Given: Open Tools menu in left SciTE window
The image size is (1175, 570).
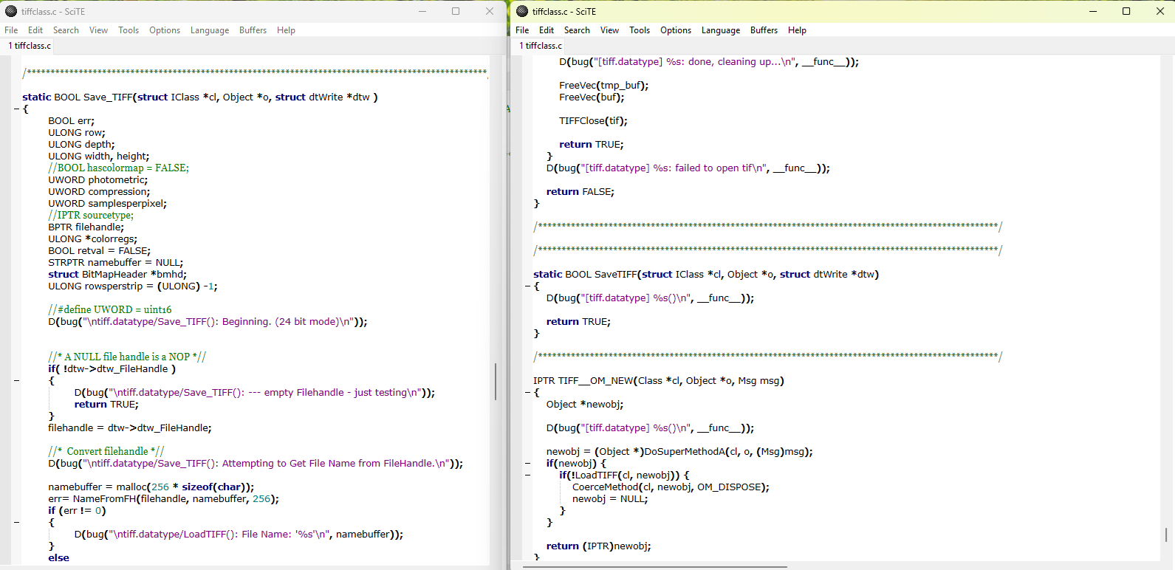Looking at the screenshot, I should point(129,30).
